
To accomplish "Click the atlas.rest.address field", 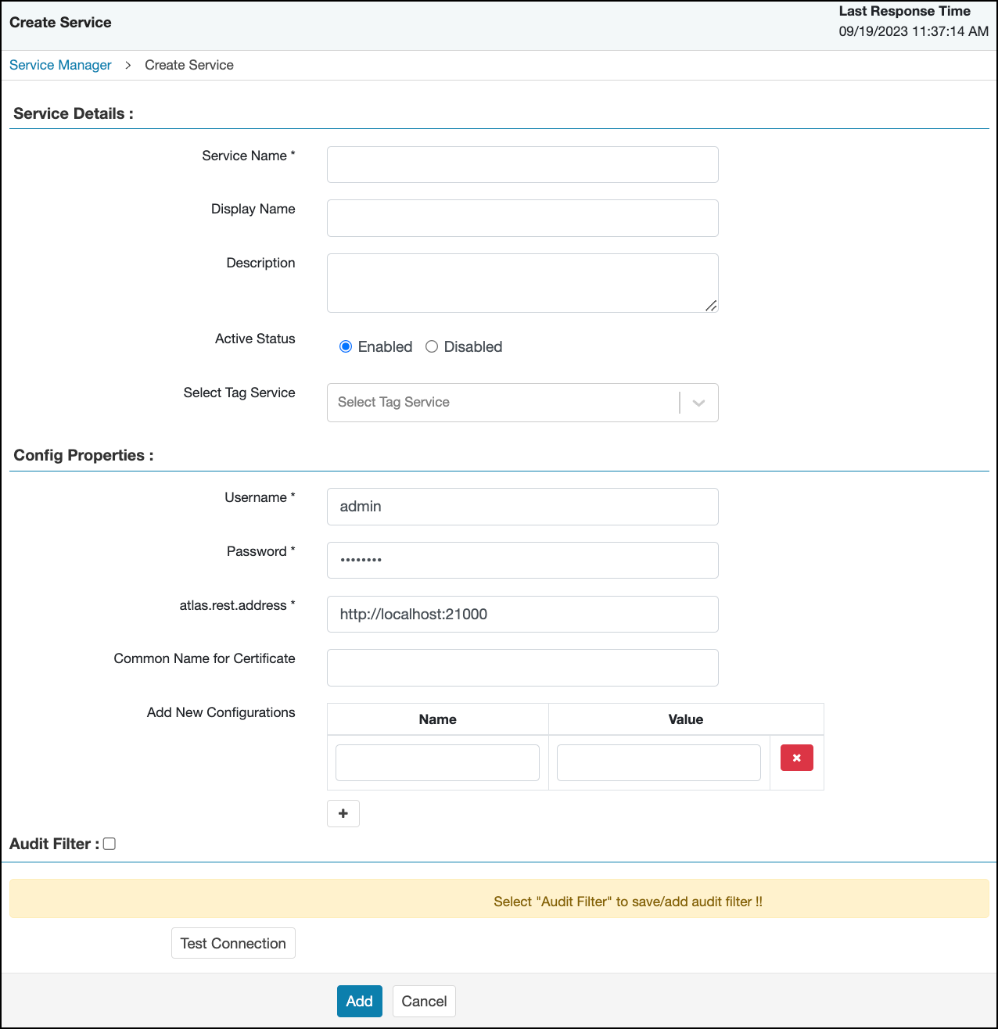I will 522,614.
